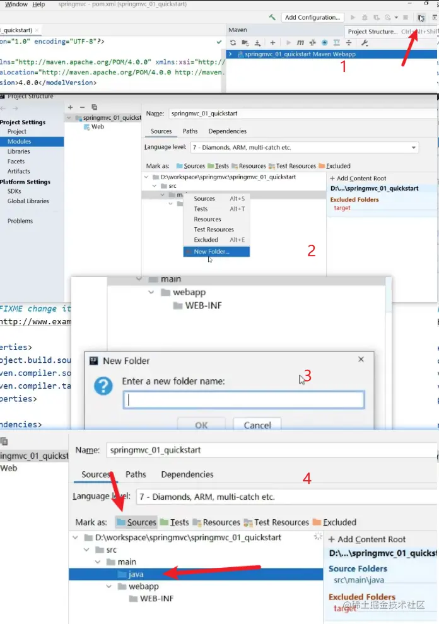Mark as Tests in the enlarged module view

[175, 522]
